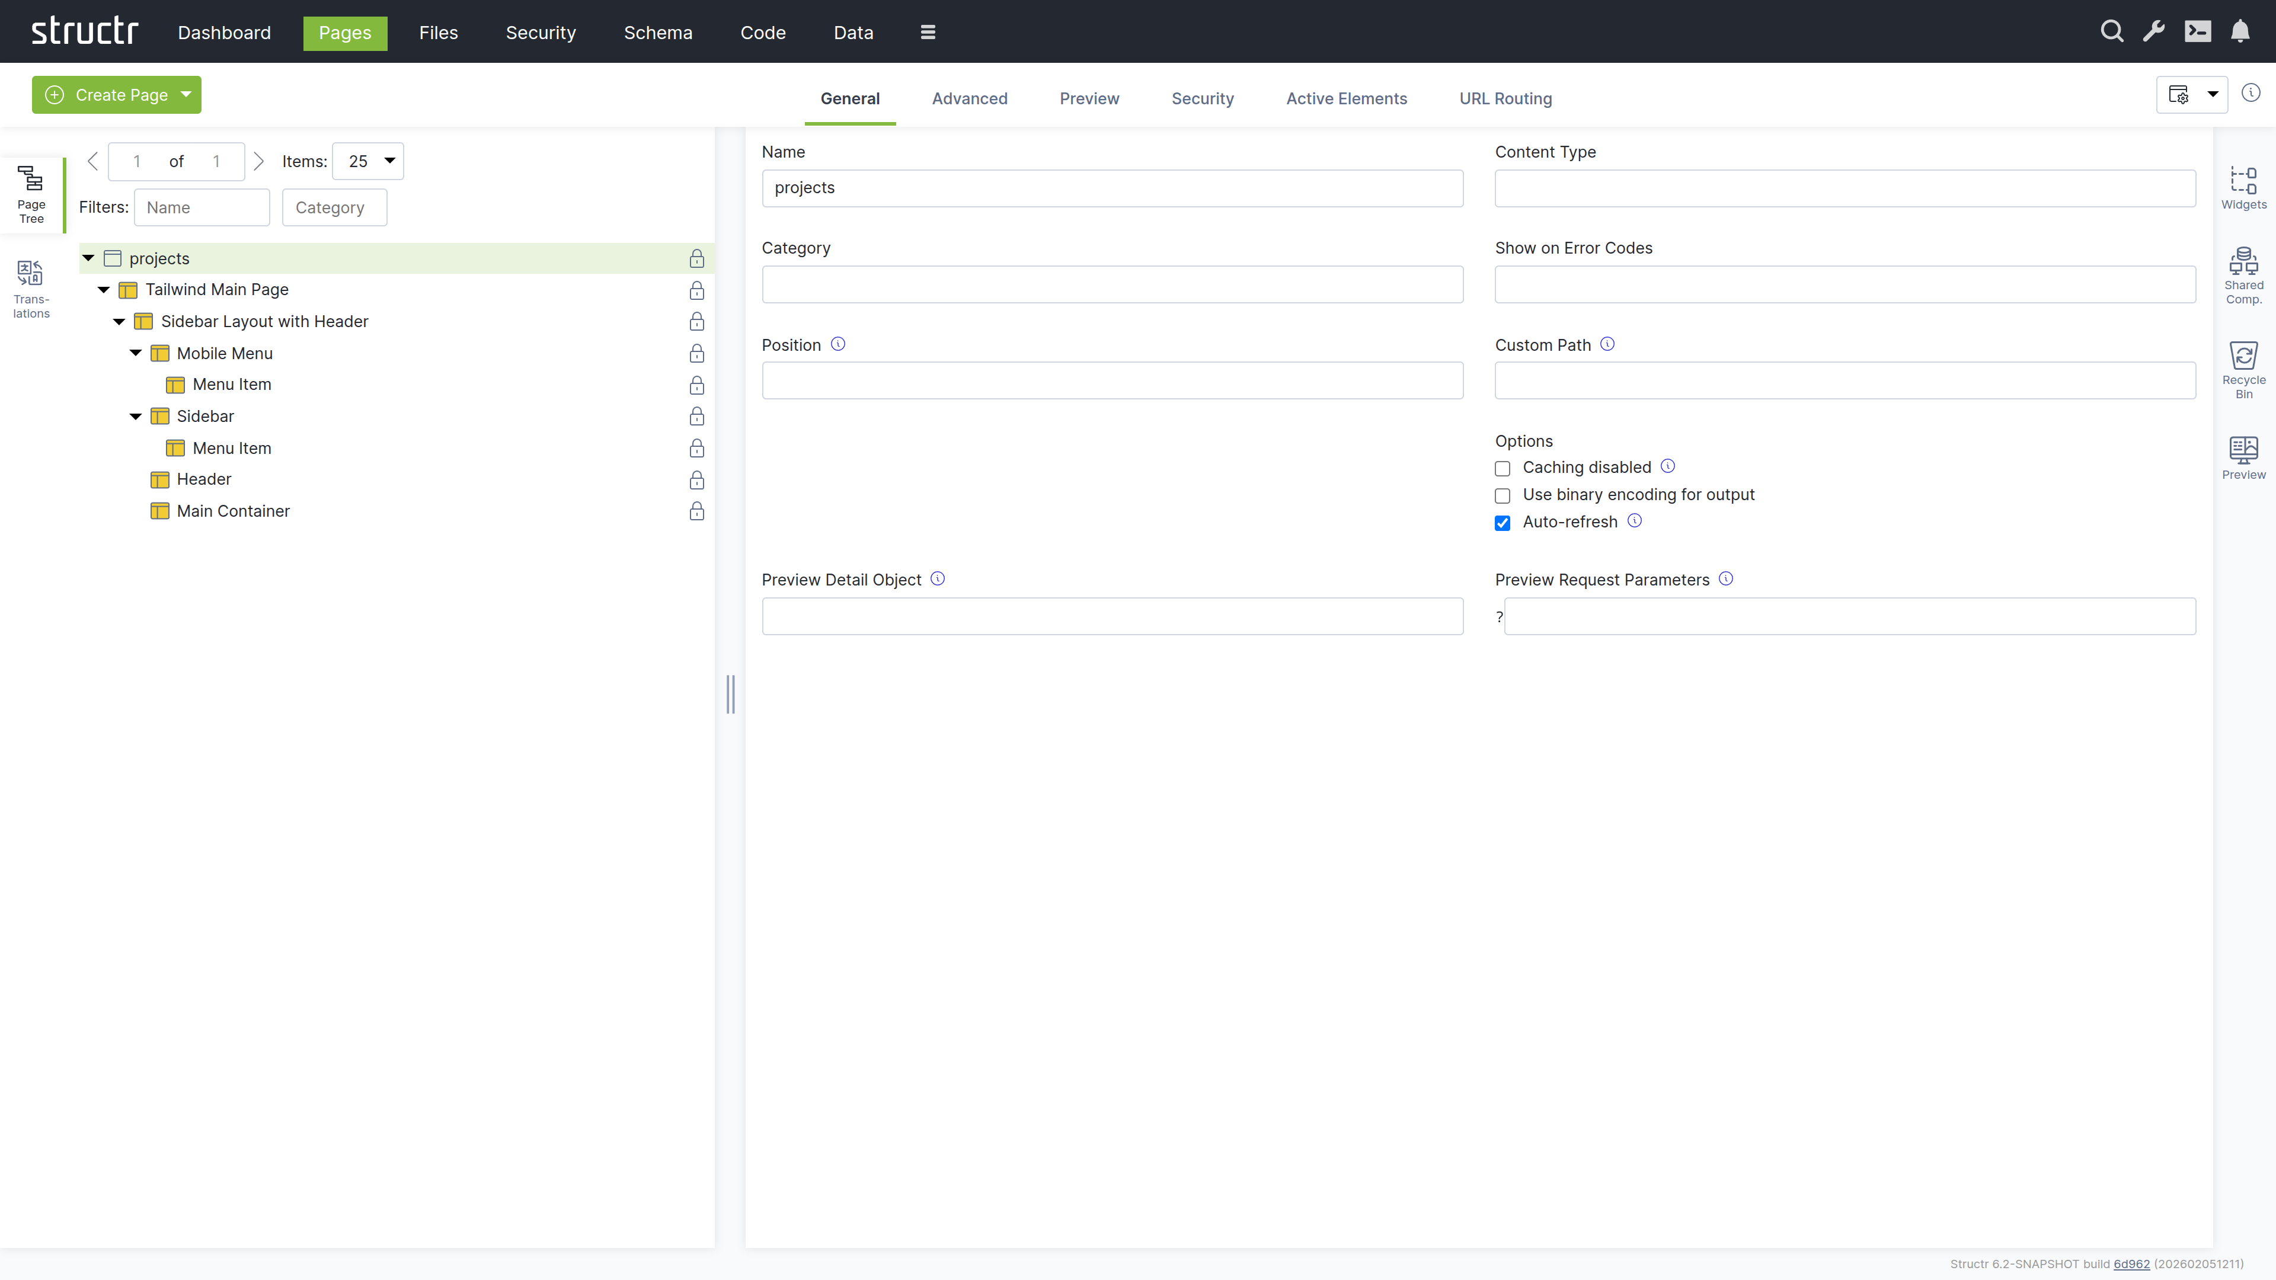Click the search magnifier icon
The width and height of the screenshot is (2276, 1280).
click(x=2111, y=32)
